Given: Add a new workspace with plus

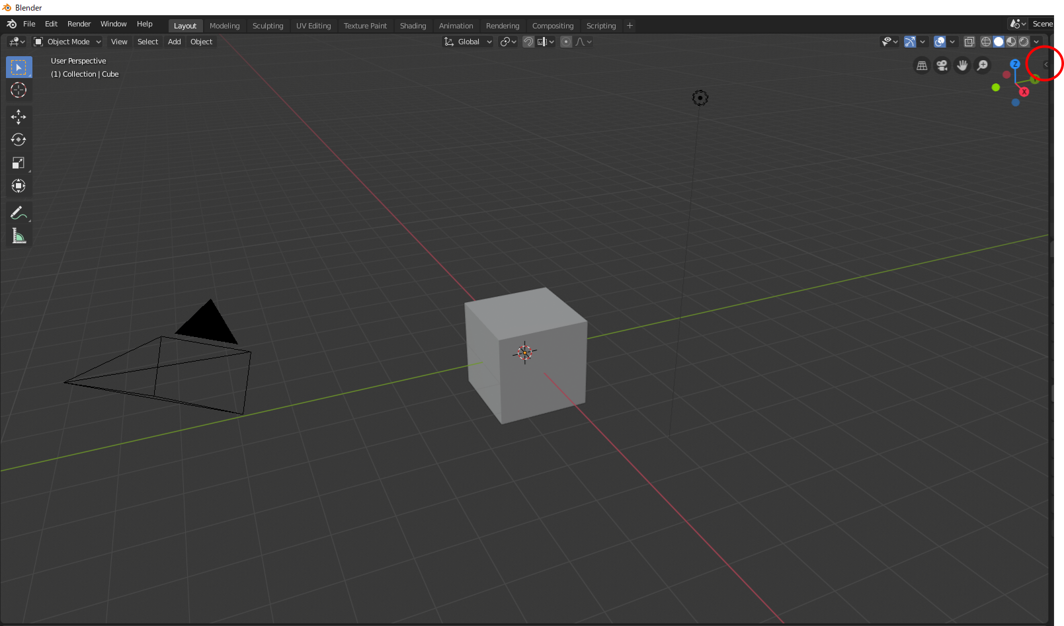Looking at the screenshot, I should (630, 26).
